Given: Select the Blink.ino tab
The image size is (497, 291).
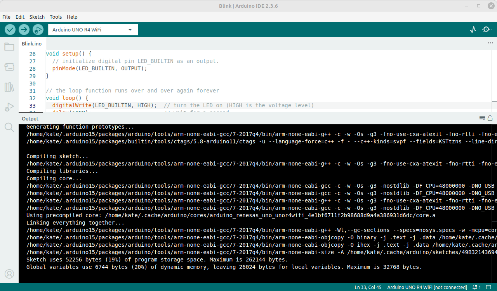Looking at the screenshot, I should coord(31,44).
